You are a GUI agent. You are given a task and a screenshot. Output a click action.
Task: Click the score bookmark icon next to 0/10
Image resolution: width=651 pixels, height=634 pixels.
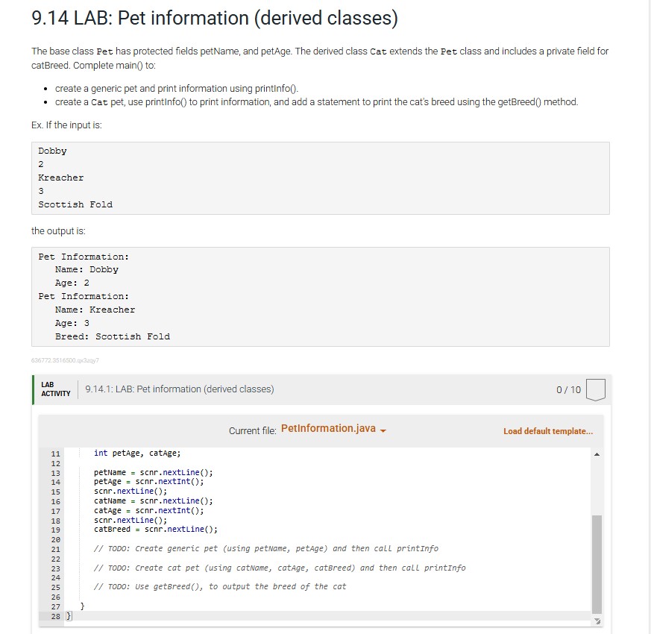tap(595, 388)
